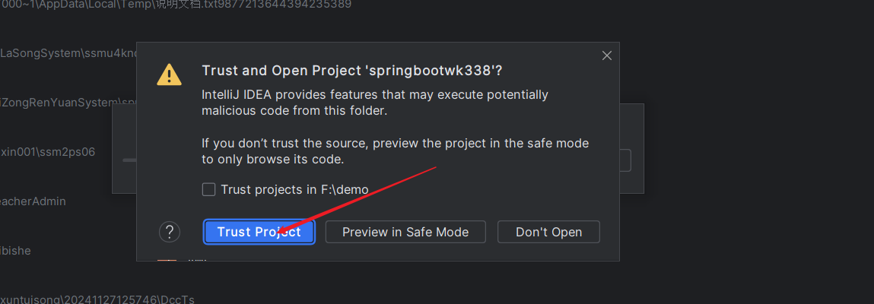The height and width of the screenshot is (304, 874).
Task: Focus the input field behind dialog's right edge
Action: pyautogui.click(x=625, y=160)
